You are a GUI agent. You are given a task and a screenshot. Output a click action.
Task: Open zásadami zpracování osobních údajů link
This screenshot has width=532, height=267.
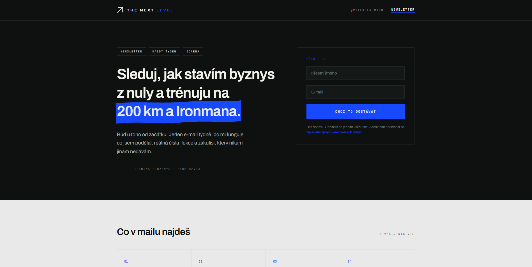coord(334,132)
